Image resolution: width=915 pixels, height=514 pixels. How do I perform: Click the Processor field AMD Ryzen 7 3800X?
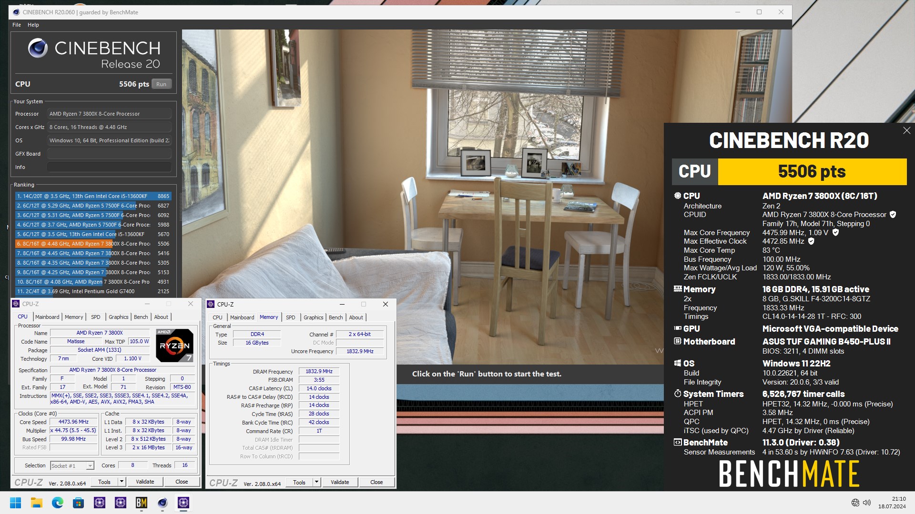click(x=109, y=114)
